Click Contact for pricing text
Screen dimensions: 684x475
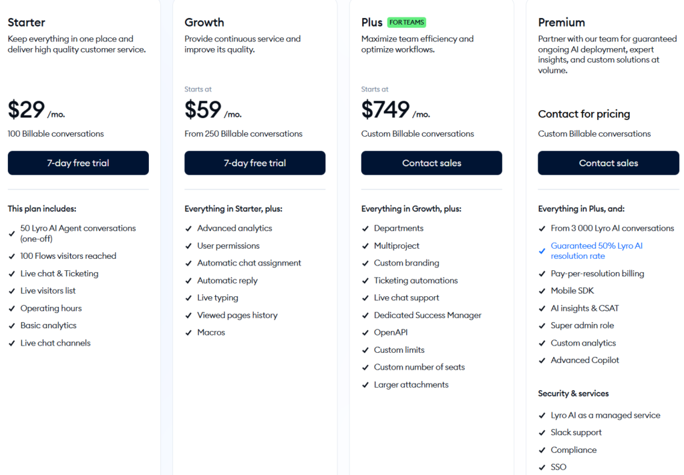[x=584, y=114]
